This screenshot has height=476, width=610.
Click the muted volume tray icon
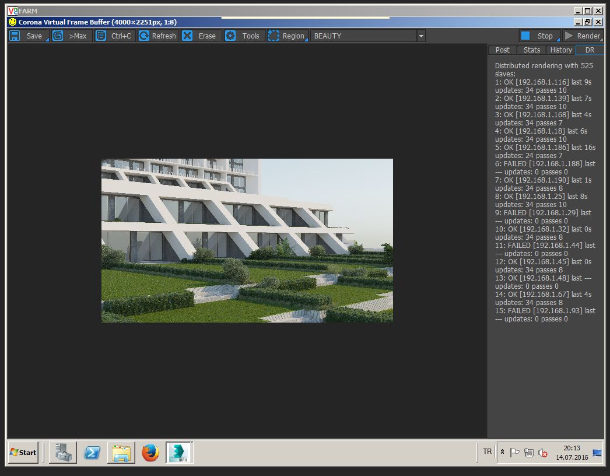pyautogui.click(x=543, y=453)
